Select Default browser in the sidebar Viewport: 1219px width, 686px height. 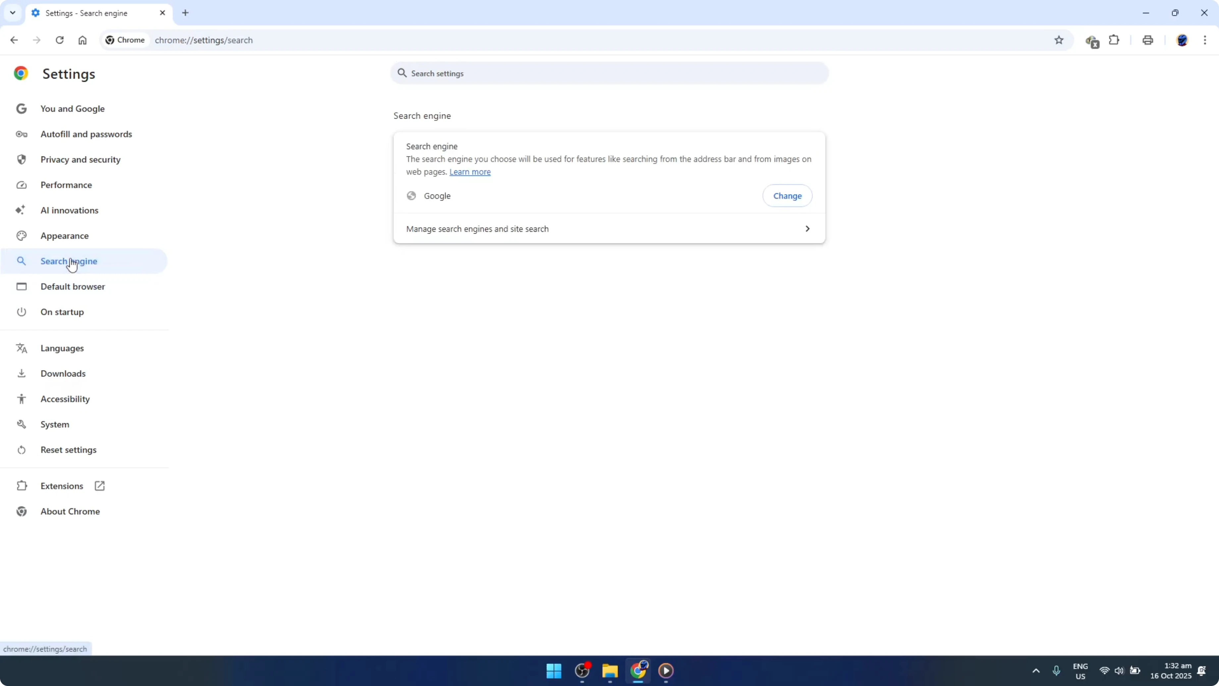click(73, 286)
